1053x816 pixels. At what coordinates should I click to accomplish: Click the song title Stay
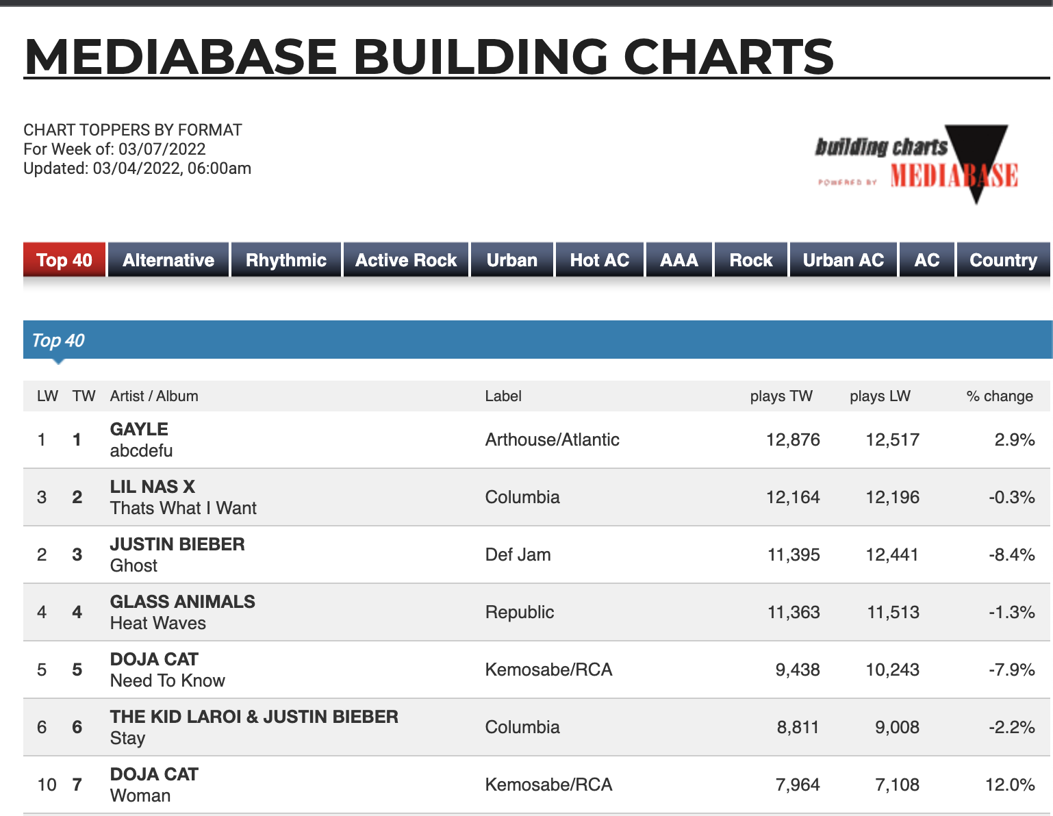pos(127,738)
